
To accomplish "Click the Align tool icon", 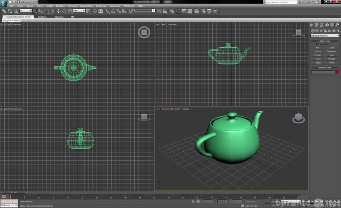I will (165, 11).
